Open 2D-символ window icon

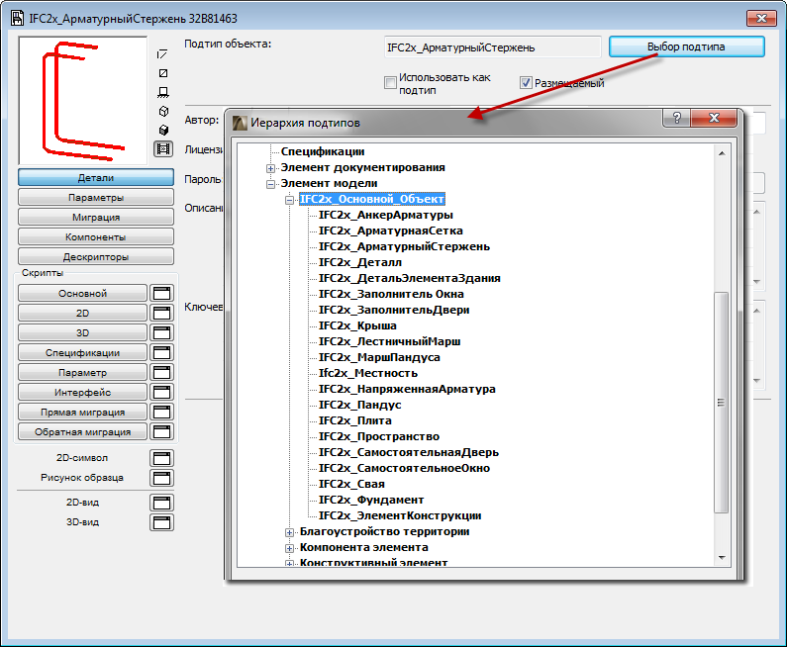161,458
